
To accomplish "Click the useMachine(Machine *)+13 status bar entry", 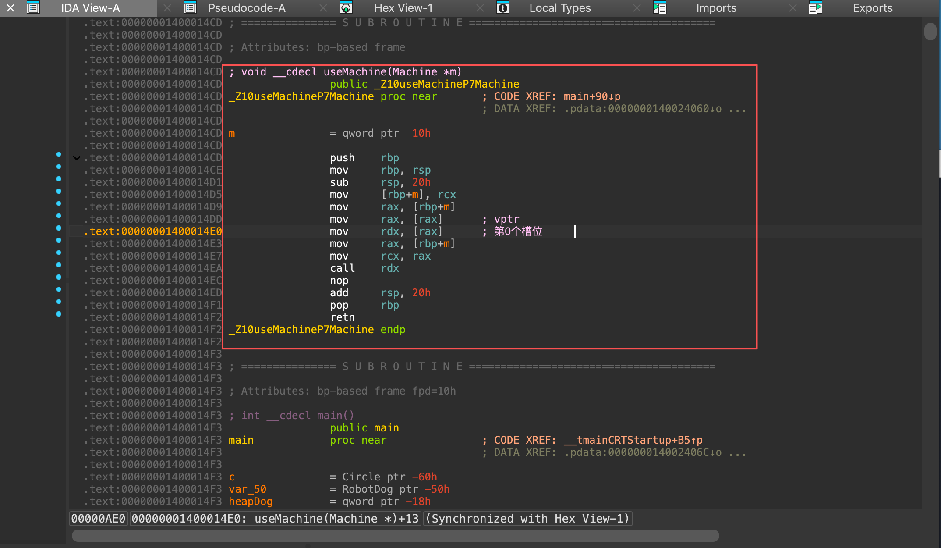I will [x=275, y=519].
